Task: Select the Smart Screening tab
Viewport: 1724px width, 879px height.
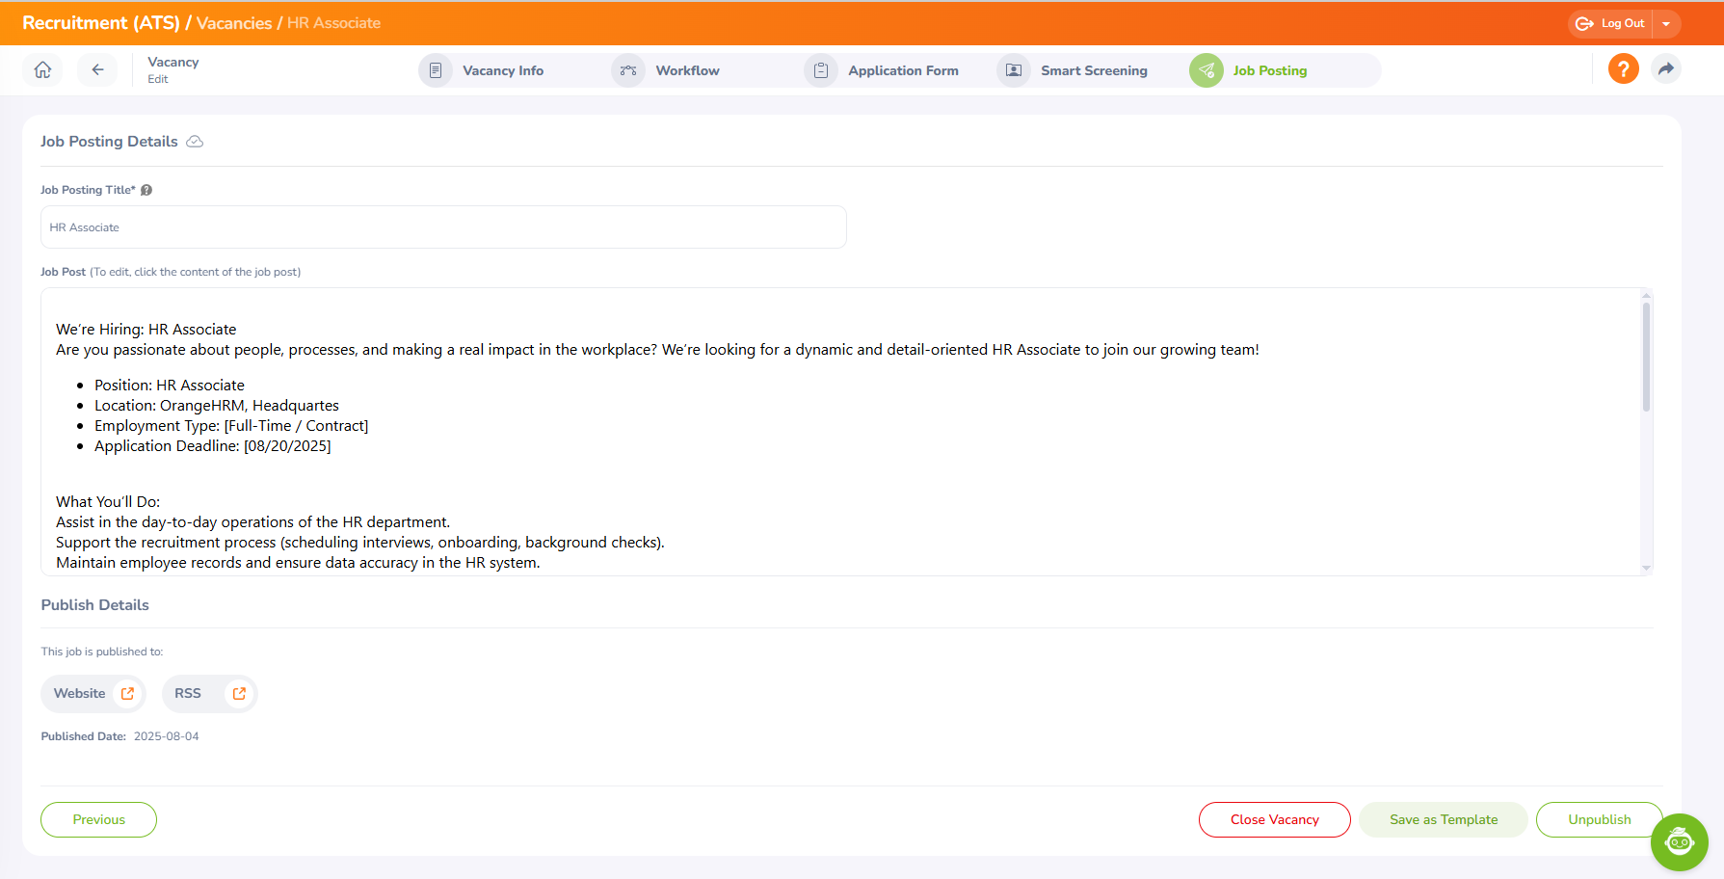Action: [1093, 70]
